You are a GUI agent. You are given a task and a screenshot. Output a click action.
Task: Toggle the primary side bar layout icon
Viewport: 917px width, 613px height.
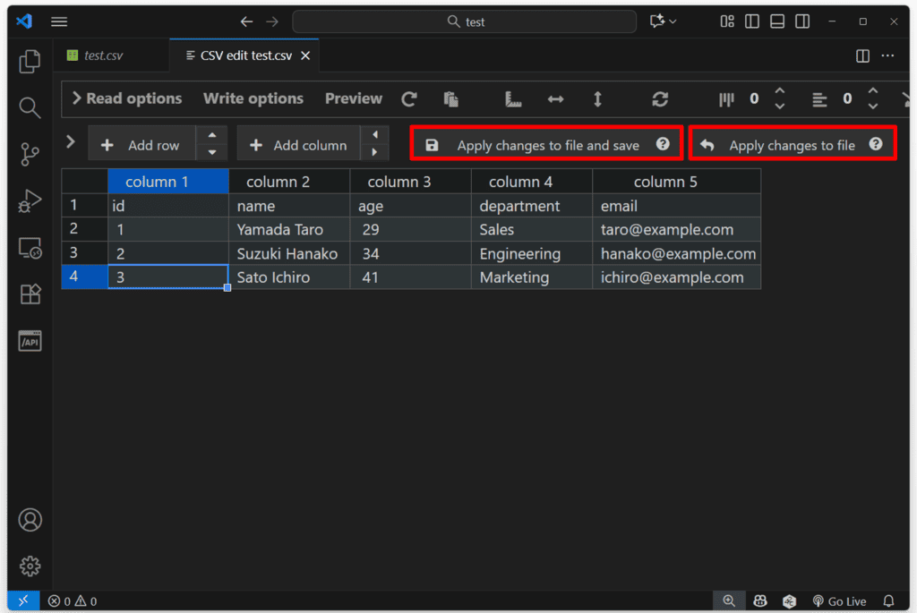[752, 21]
